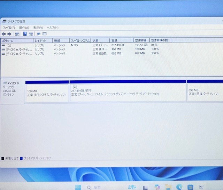This screenshot has height=190, width=223.
Task: Click the Forward arrow toolbar icon
Action: pos(9,34)
